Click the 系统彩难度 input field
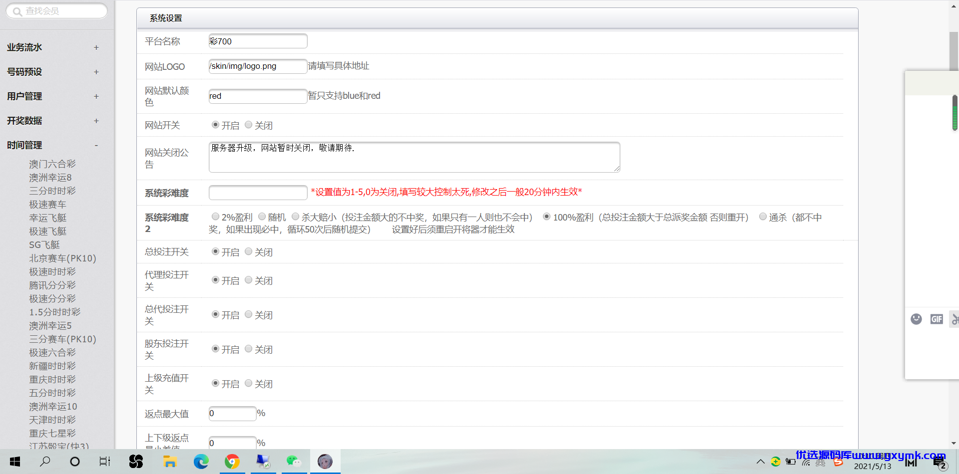Viewport: 959px width, 474px height. tap(258, 193)
